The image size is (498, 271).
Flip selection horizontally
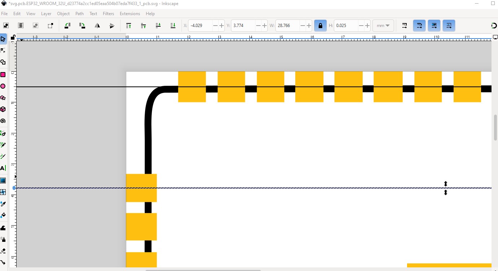click(x=97, y=26)
